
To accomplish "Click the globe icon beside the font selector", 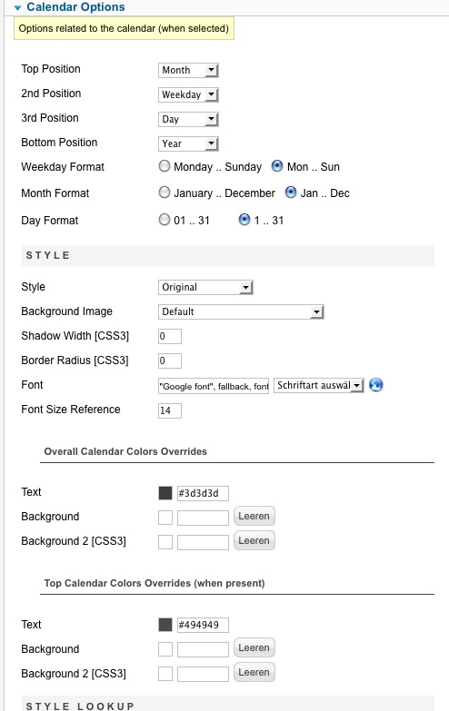I will pos(376,385).
